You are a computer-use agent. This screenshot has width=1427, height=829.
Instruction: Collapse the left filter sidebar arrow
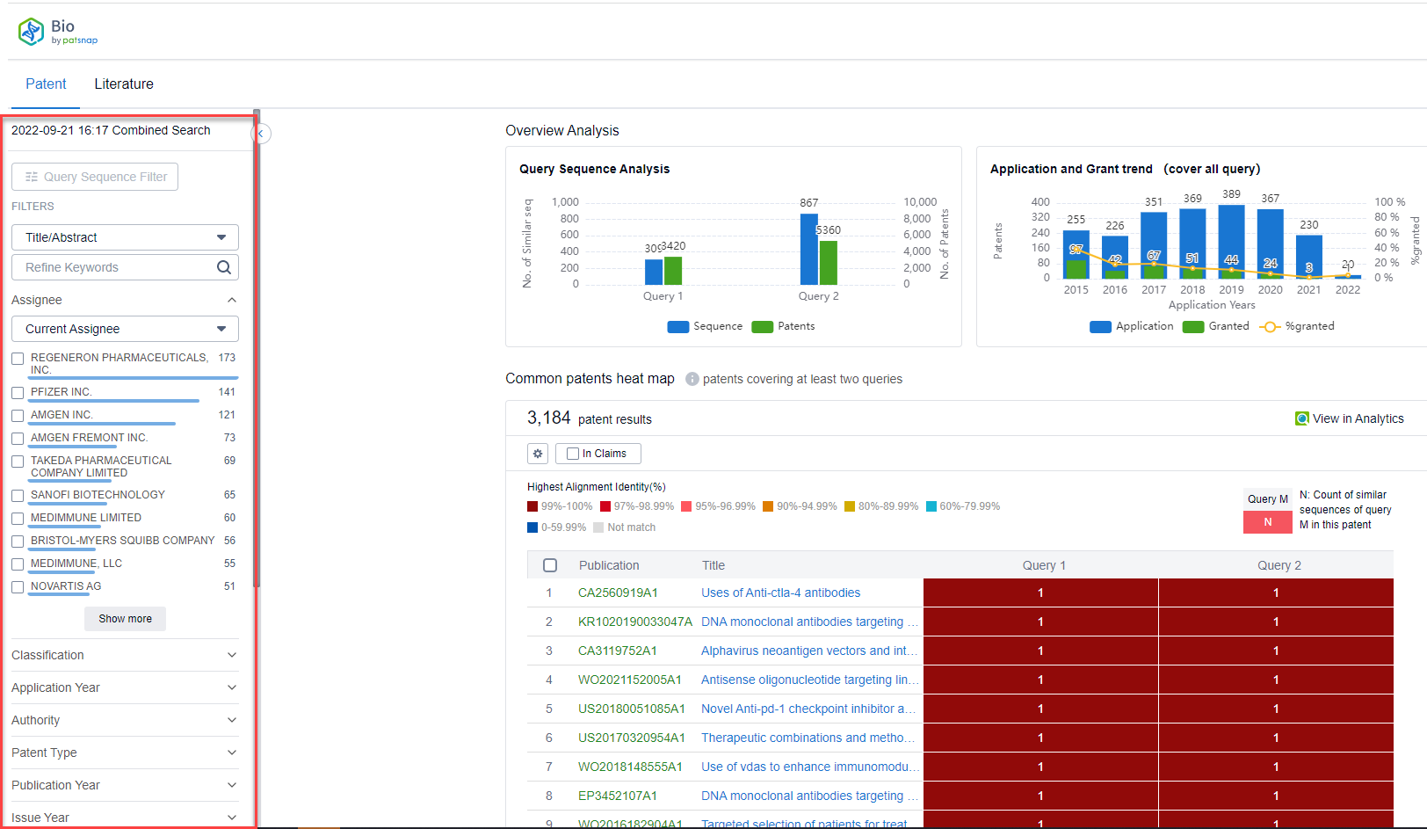pos(261,134)
